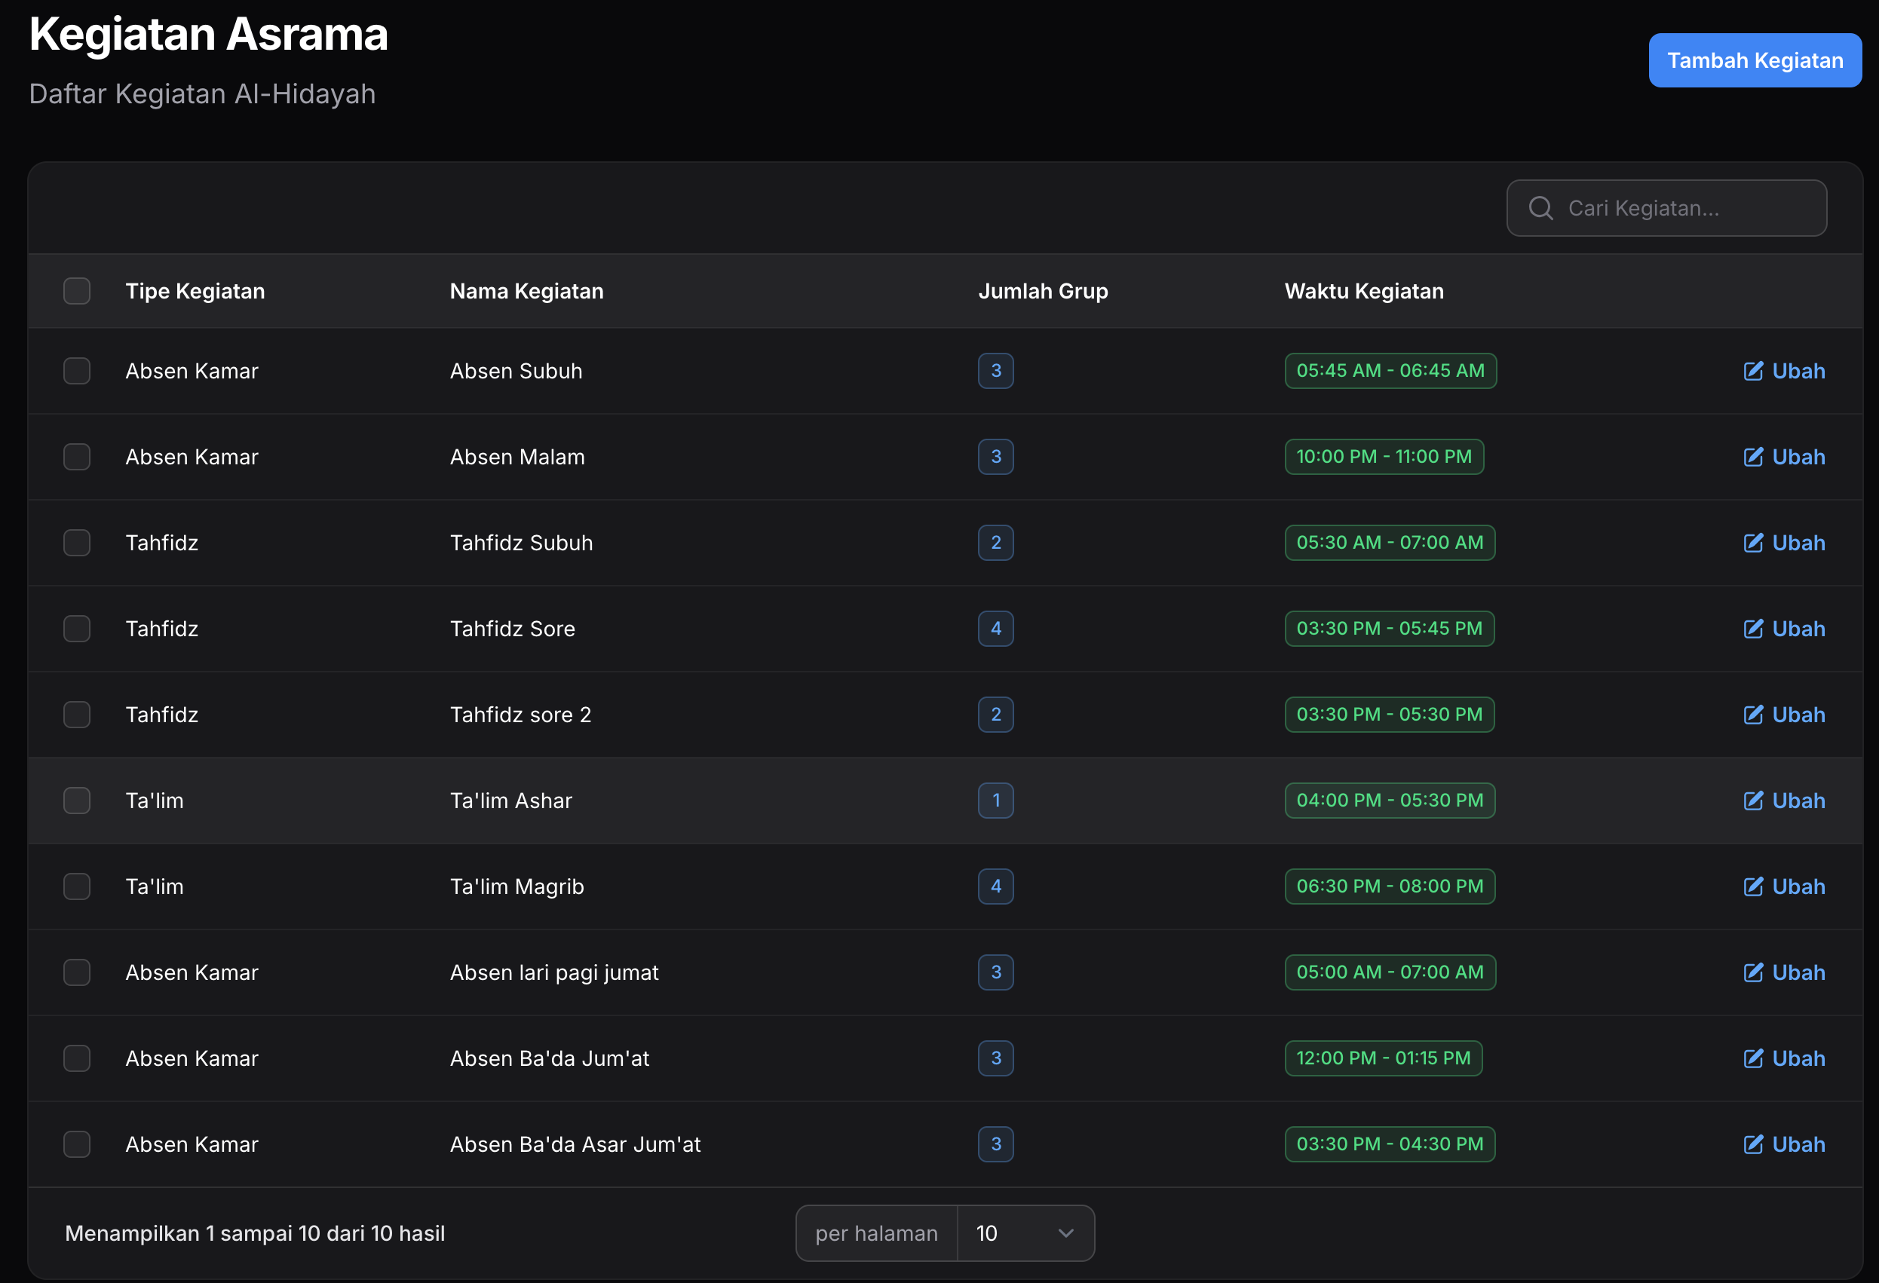Click the Tahfidz sore 2 name cell
This screenshot has height=1283, width=1879.
(521, 715)
